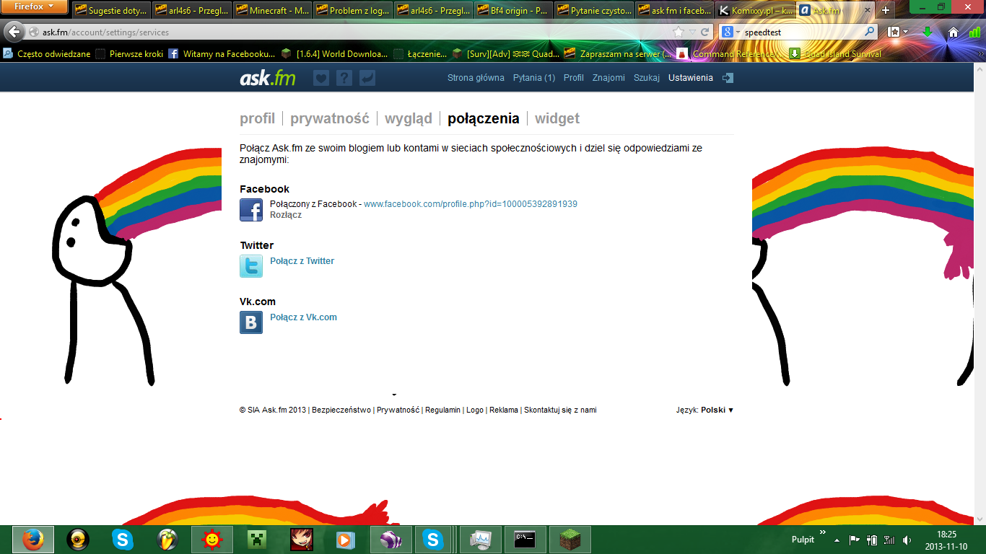
Task: Switch to the Komixxy.pl browser tab
Action: (x=756, y=10)
